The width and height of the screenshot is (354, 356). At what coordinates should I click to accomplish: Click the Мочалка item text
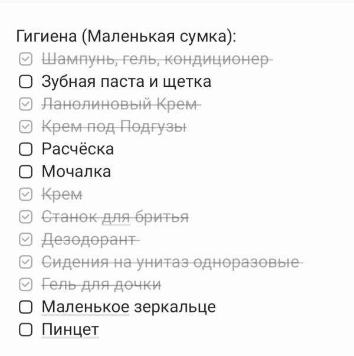pos(77,172)
